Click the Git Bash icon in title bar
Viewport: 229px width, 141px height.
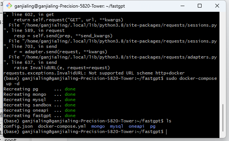[9, 6]
